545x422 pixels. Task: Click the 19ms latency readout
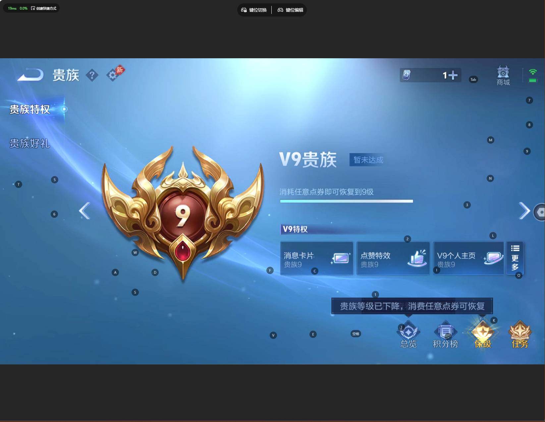point(12,8)
